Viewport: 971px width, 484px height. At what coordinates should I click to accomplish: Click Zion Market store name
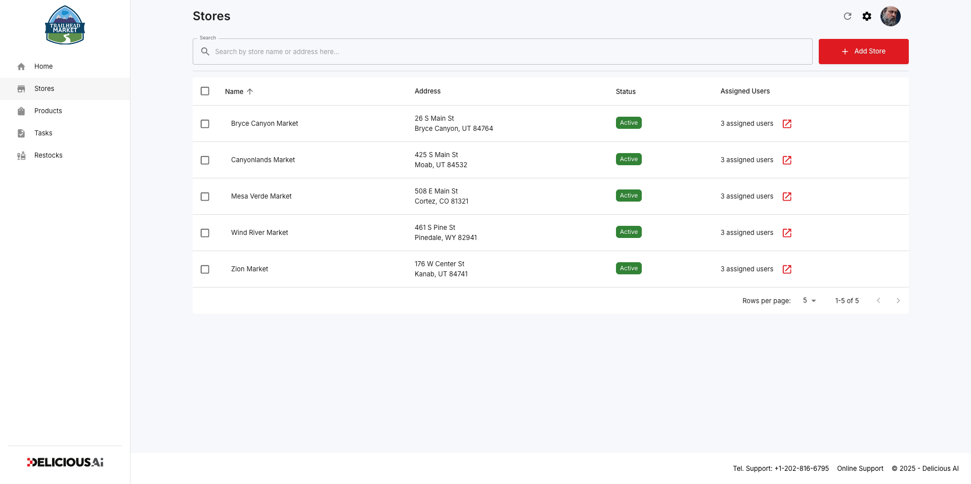(249, 269)
